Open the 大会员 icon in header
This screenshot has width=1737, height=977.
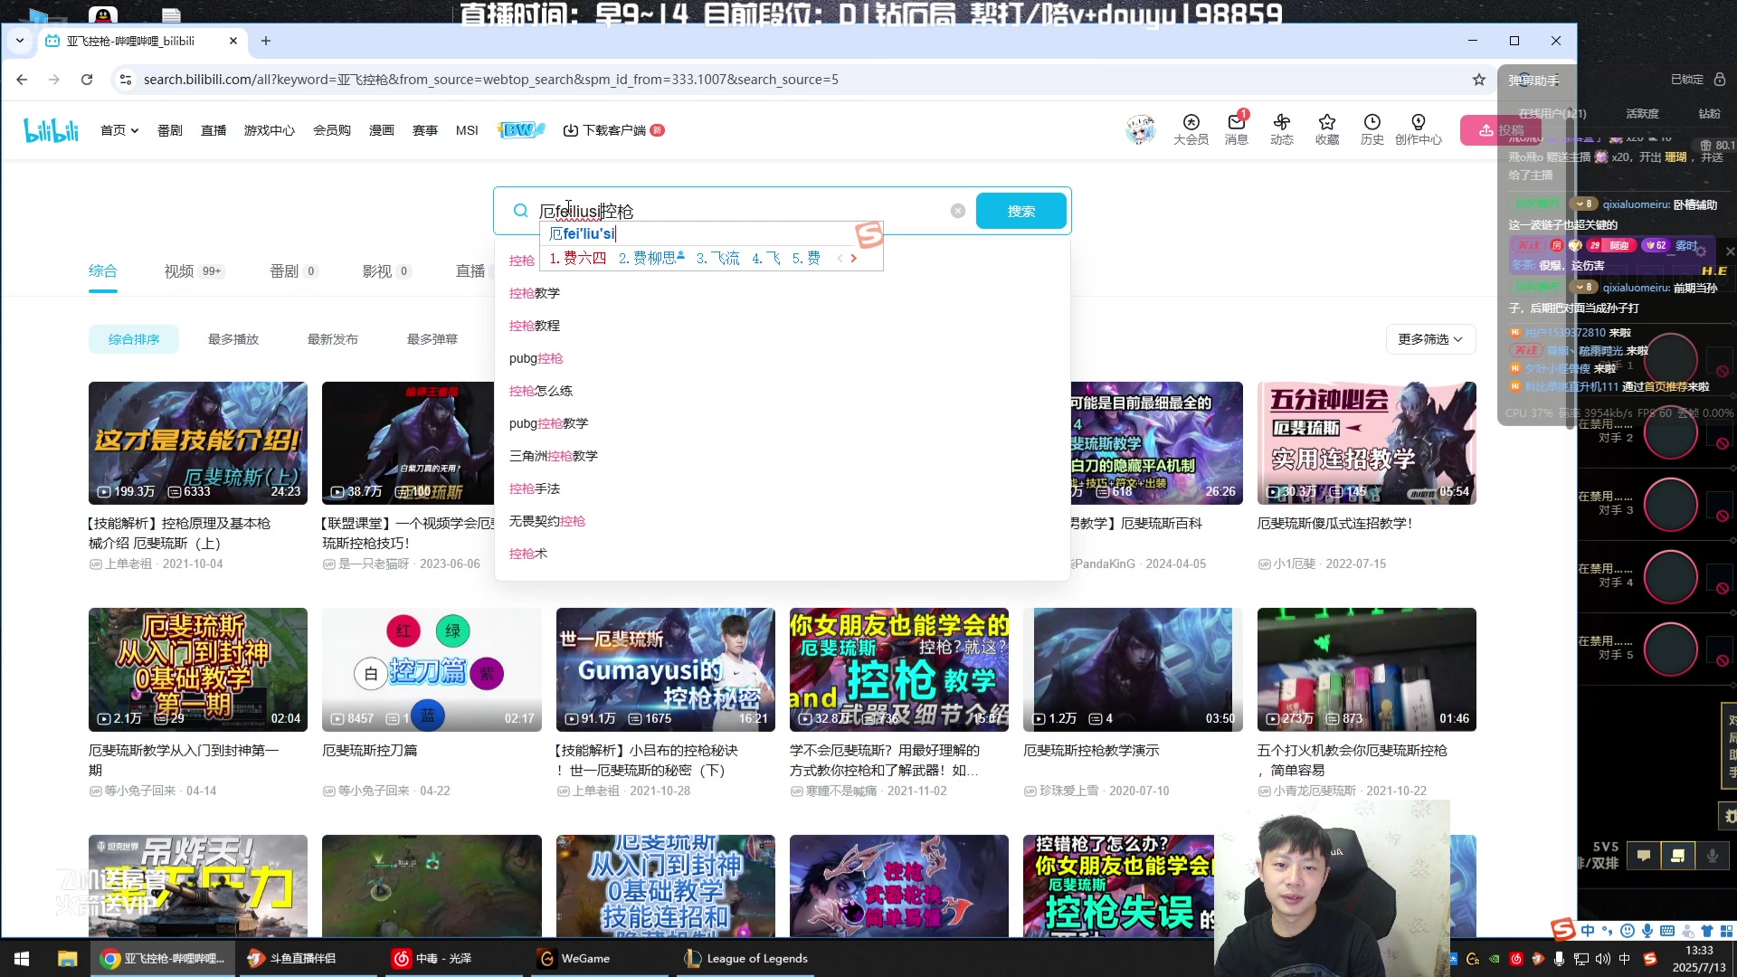coord(1191,129)
